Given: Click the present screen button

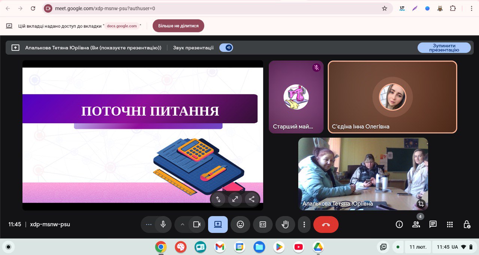Looking at the screenshot, I should (x=218, y=224).
